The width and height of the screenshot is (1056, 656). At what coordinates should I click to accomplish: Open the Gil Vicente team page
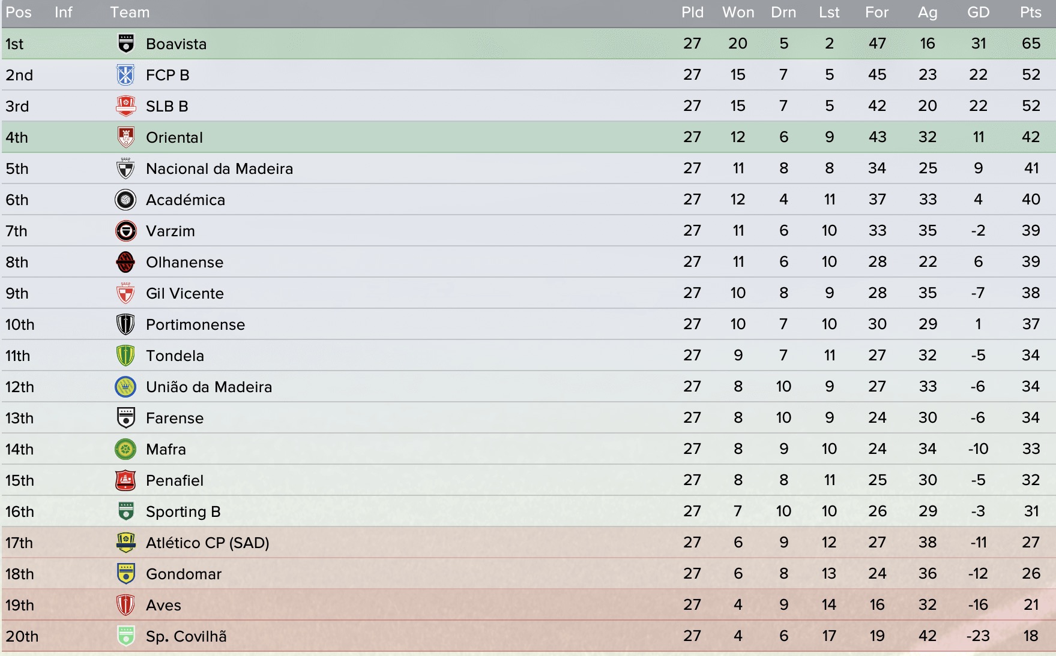(184, 293)
